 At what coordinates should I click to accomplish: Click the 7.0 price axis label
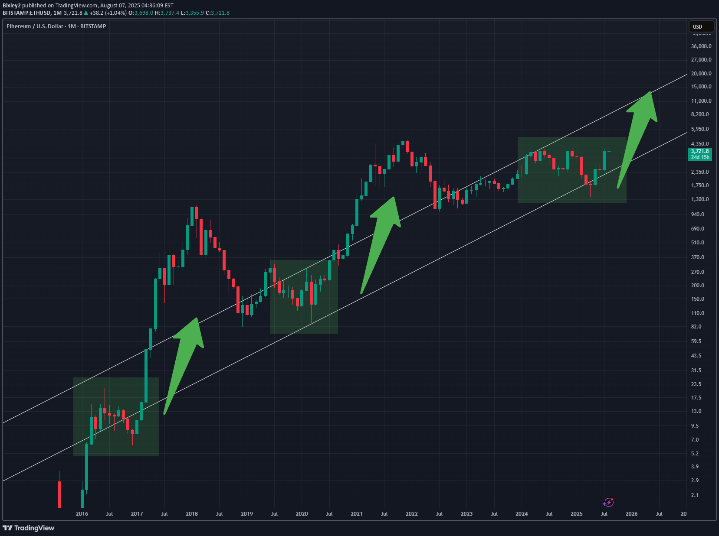[x=695, y=440]
